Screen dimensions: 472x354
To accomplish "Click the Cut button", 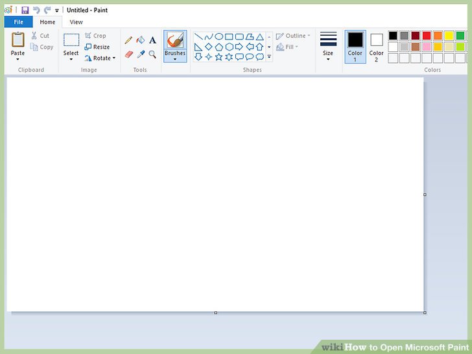I will (x=40, y=36).
